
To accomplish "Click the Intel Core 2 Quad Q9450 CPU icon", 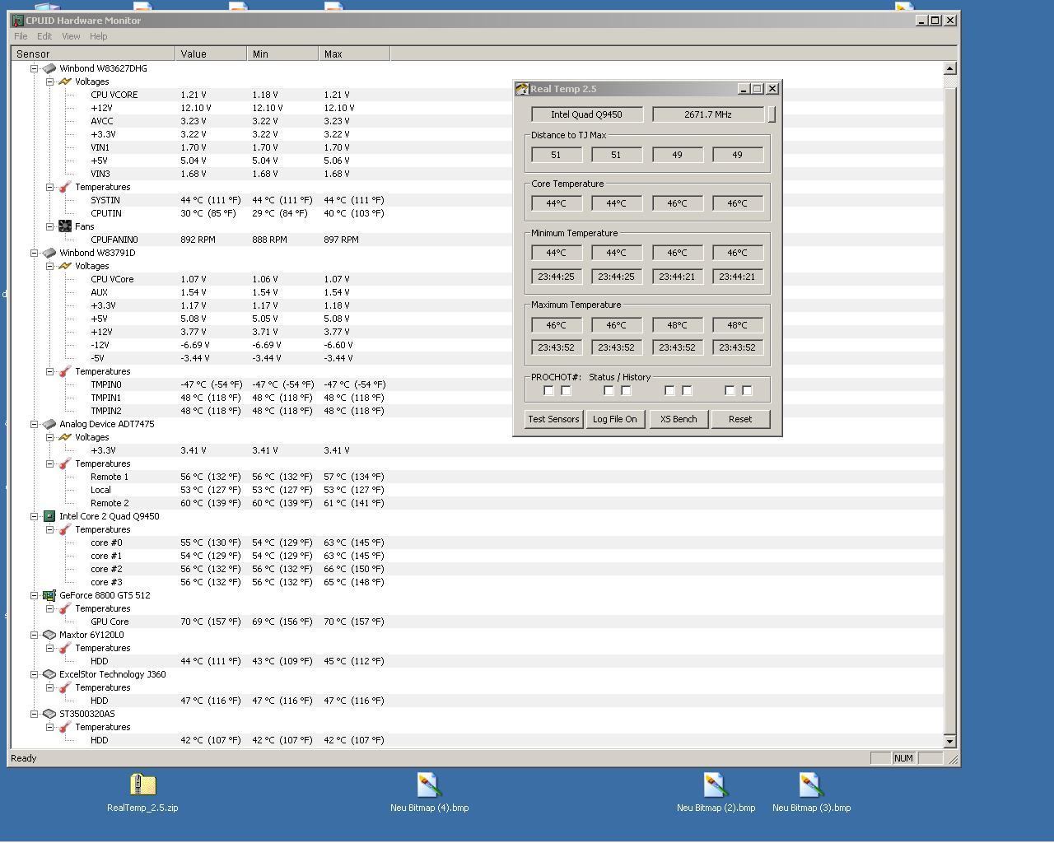I will [x=49, y=516].
